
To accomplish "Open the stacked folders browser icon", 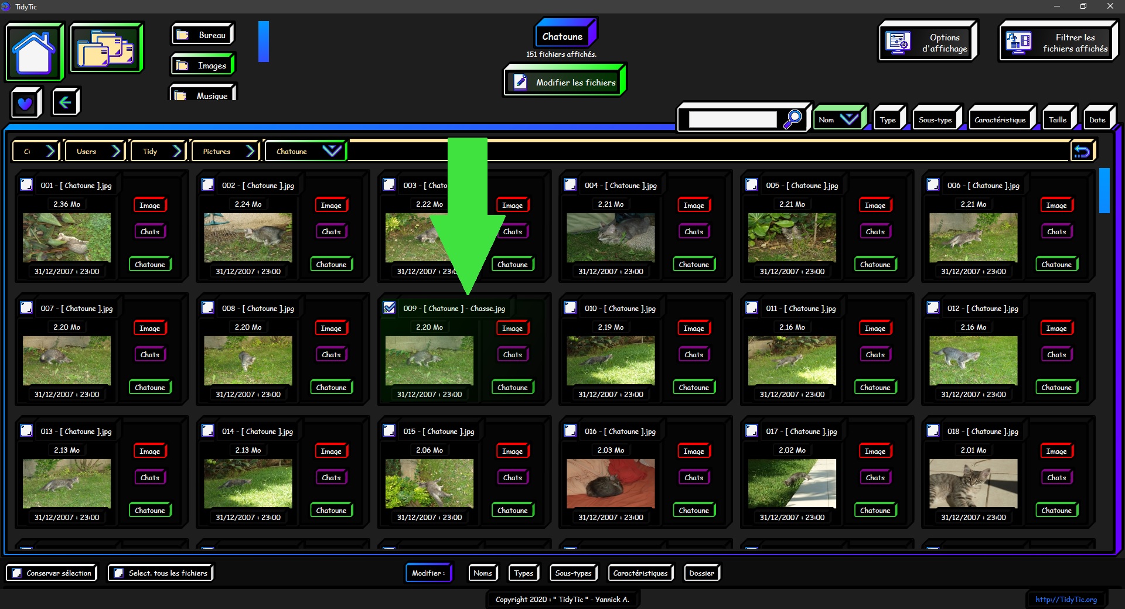I will (x=106, y=48).
